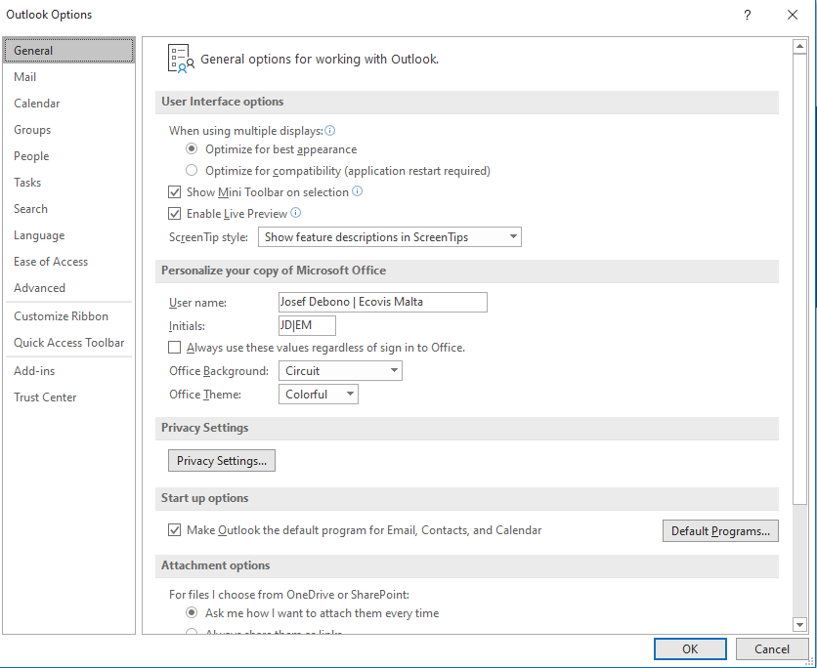Open the Mail options category
The image size is (817, 668).
coord(68,77)
